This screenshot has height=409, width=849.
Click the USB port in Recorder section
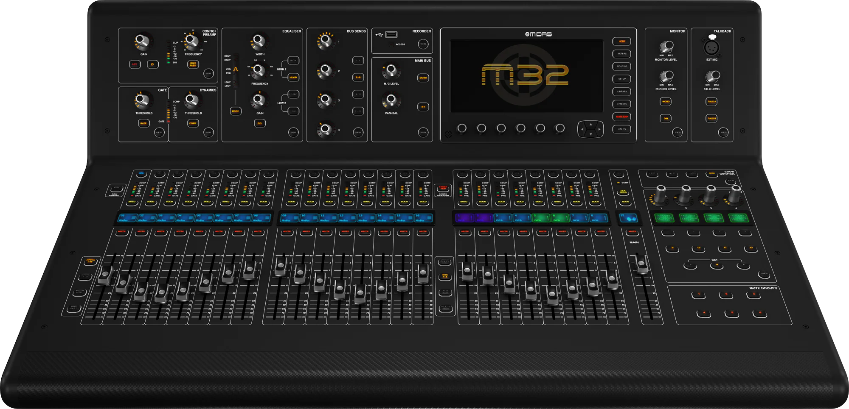[x=391, y=34]
